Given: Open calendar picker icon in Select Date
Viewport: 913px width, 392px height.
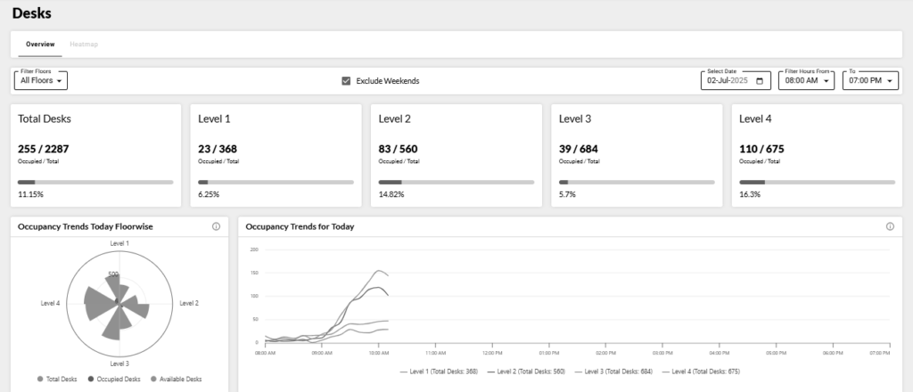Looking at the screenshot, I should [760, 81].
